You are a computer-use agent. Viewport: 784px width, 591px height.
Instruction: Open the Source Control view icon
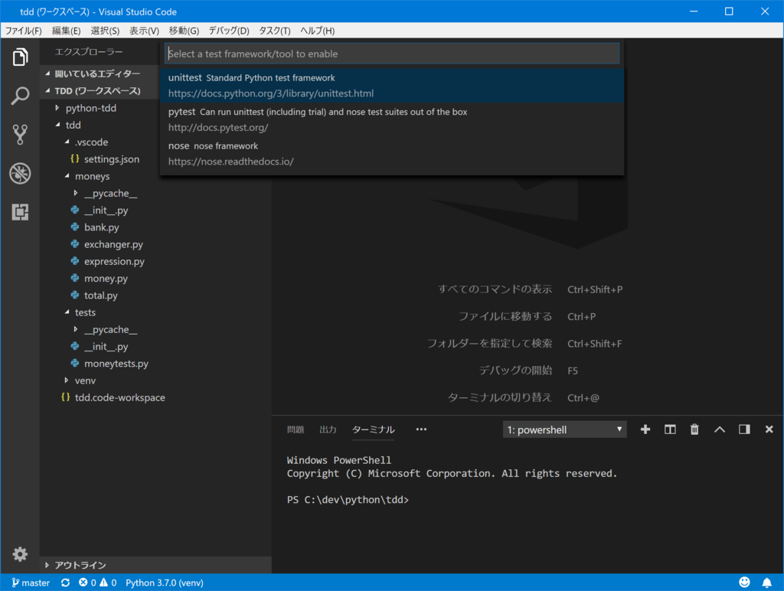tap(20, 135)
